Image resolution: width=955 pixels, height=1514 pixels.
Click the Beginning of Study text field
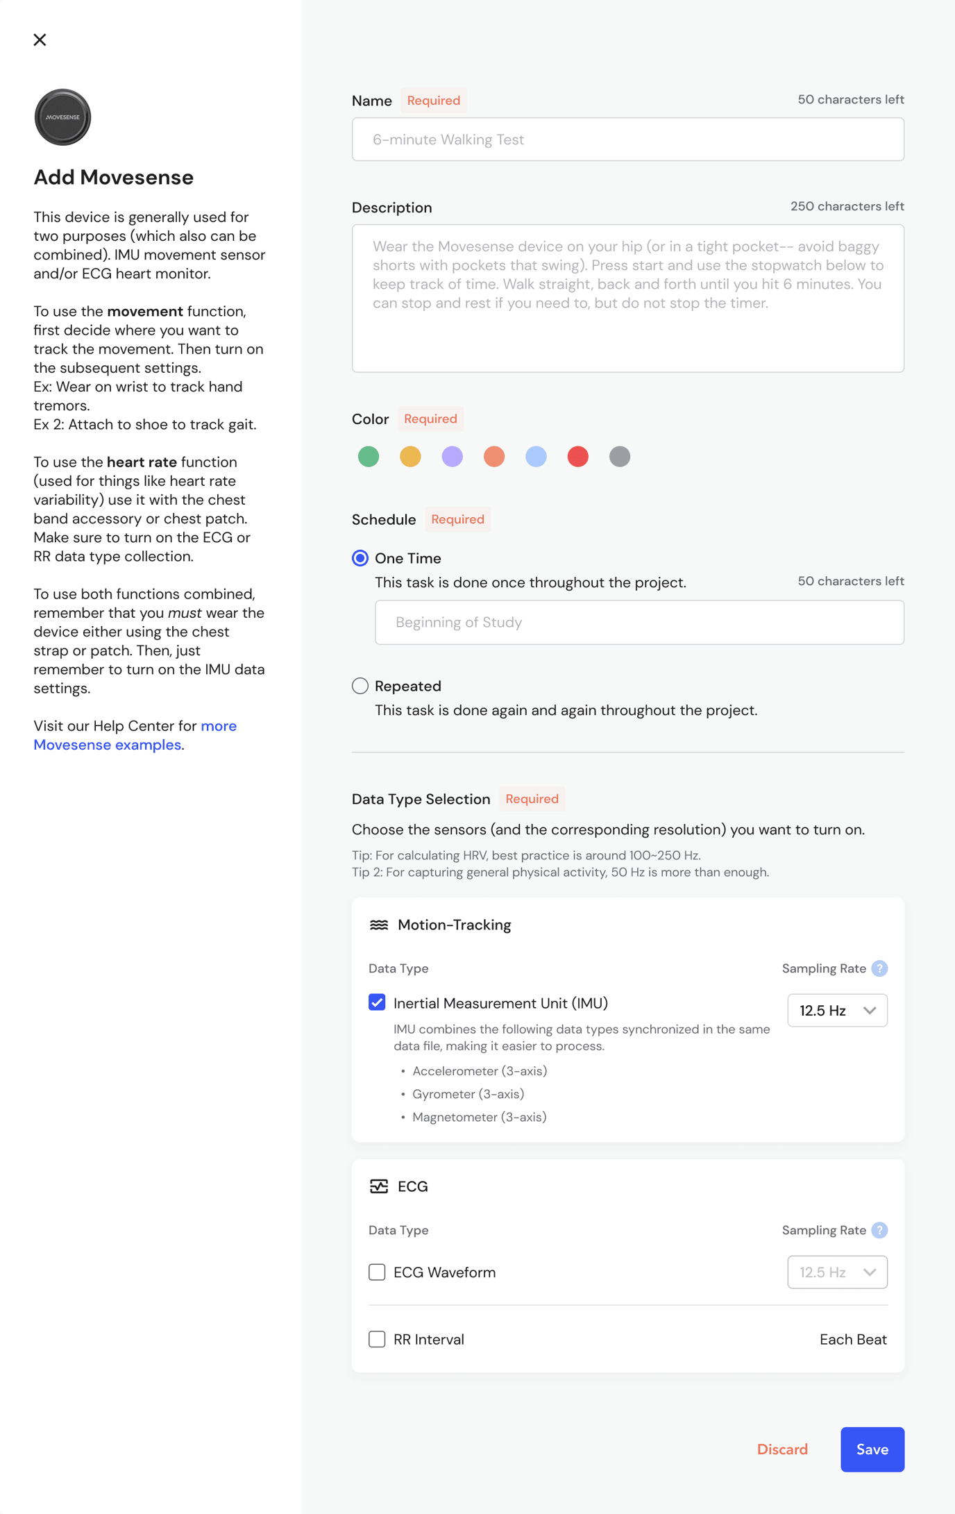(639, 622)
